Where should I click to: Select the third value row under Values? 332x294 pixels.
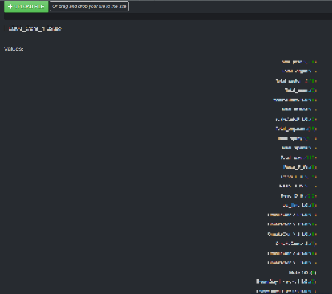(x=296, y=81)
